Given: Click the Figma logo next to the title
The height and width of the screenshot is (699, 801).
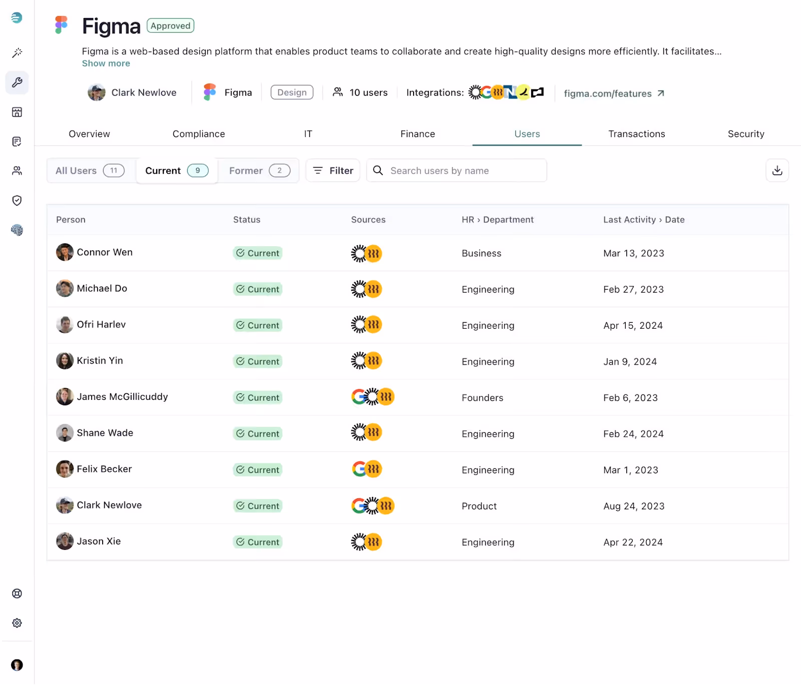Looking at the screenshot, I should pyautogui.click(x=61, y=25).
